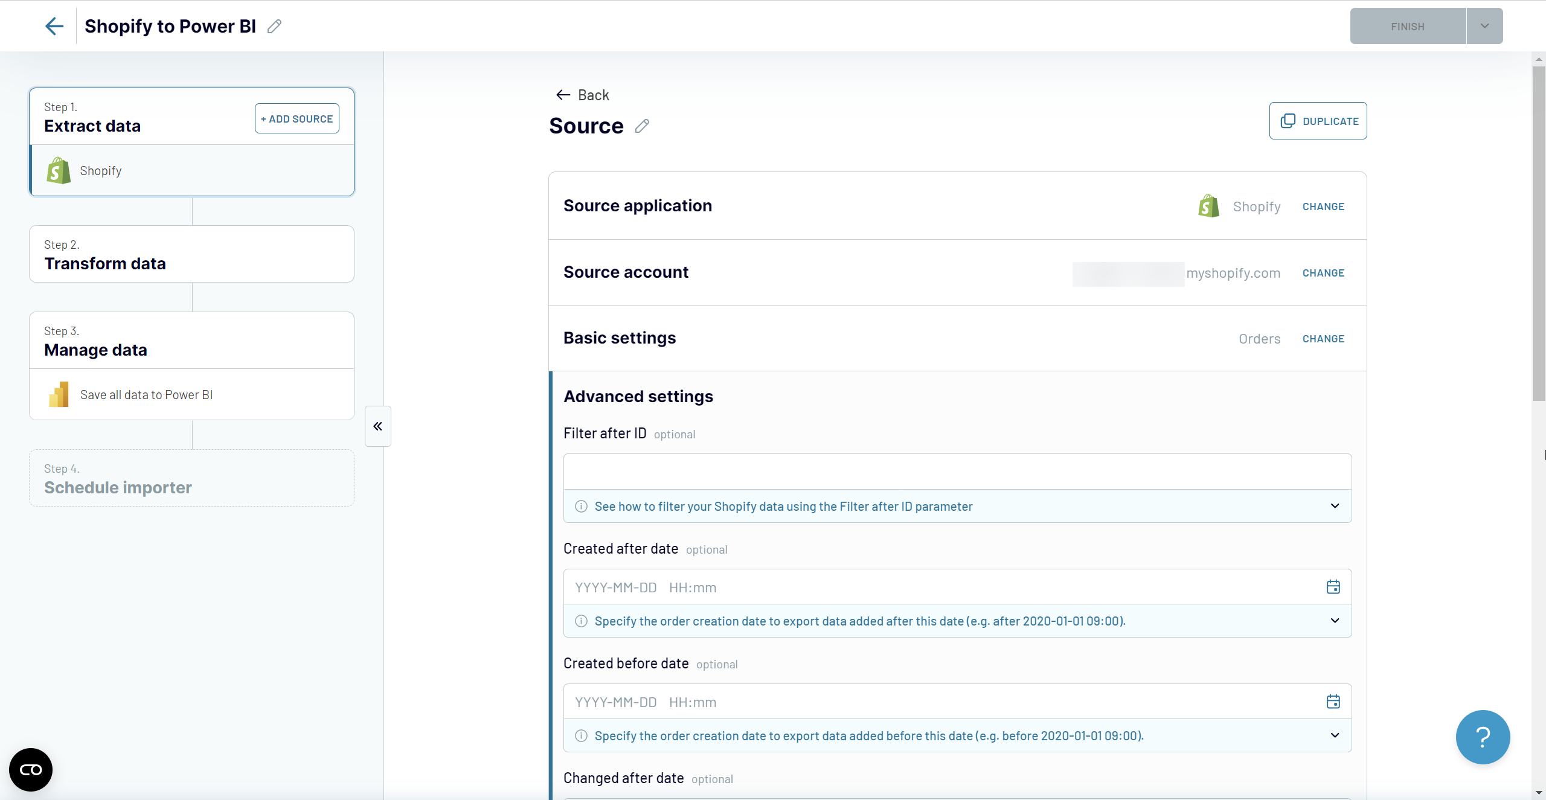Click the Power BI icon in sidebar
Screen dimensions: 1546x800
[59, 394]
